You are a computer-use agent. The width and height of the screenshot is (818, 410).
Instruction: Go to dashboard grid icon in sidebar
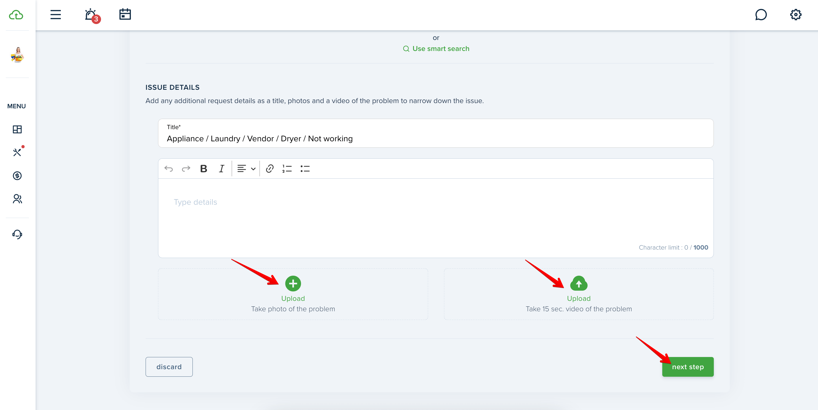[x=17, y=129]
